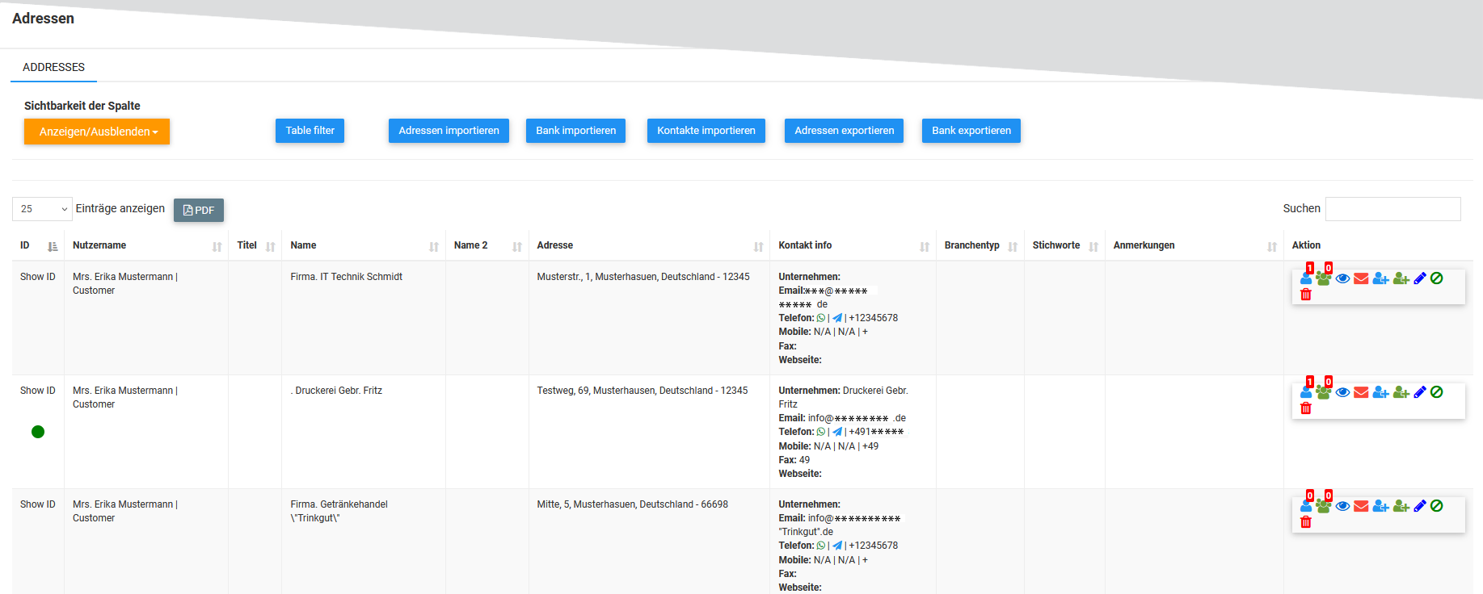This screenshot has height=594, width=1483.
Task: Delete the Druckerei Gebr. Fritz address entry
Action: coord(1306,408)
